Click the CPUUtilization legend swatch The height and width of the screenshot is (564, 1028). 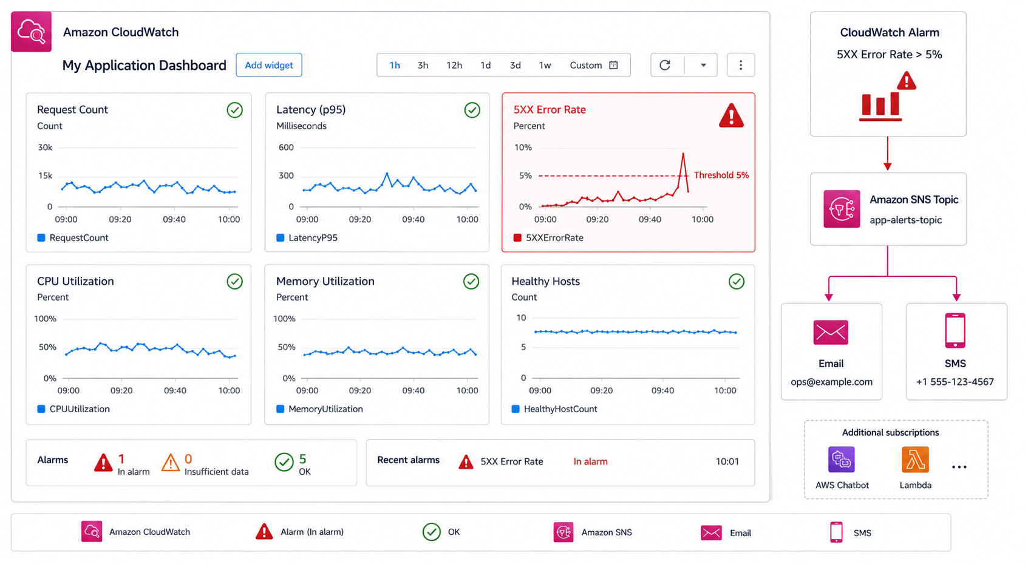(41, 409)
